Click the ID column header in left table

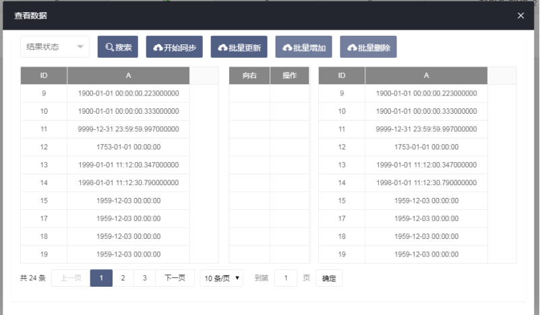[x=44, y=76]
